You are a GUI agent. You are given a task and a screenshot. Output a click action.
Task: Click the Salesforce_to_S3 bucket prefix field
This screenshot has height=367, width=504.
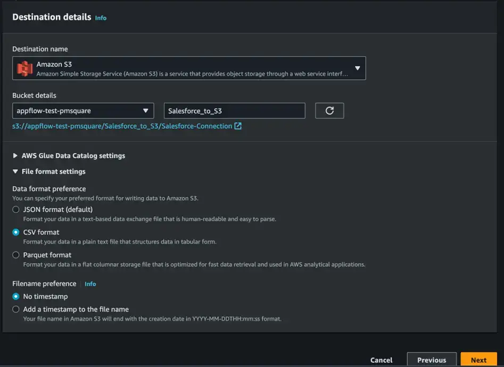(x=235, y=111)
